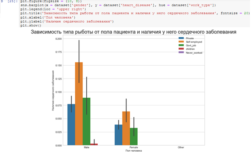Click the chart title text
252x154 pixels.
pos(133,32)
